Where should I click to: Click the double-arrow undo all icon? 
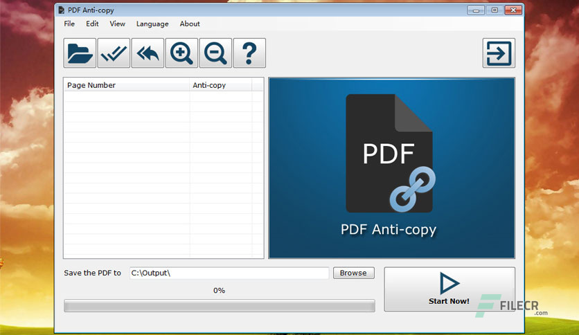148,53
